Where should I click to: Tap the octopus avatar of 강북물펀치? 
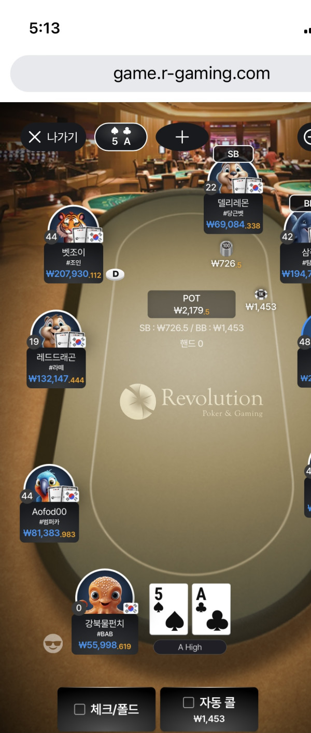[105, 593]
